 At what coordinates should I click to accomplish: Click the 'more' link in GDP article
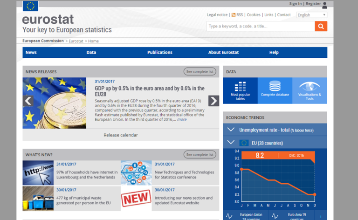click(182, 120)
